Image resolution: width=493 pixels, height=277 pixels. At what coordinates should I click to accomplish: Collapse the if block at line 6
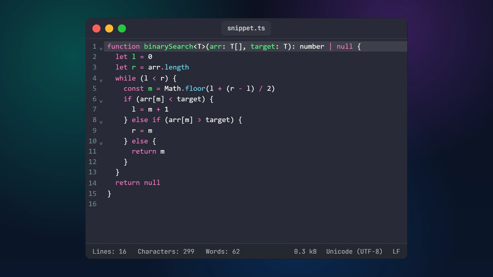101,101
